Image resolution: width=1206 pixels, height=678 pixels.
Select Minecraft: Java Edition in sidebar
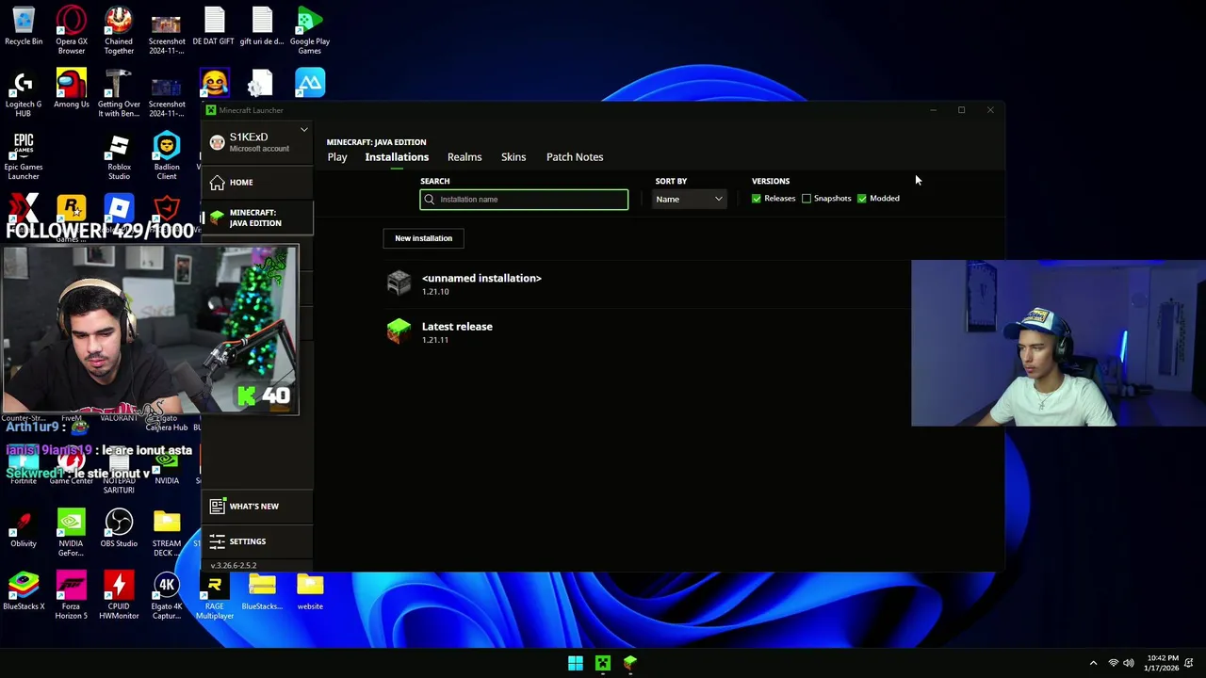coord(257,218)
